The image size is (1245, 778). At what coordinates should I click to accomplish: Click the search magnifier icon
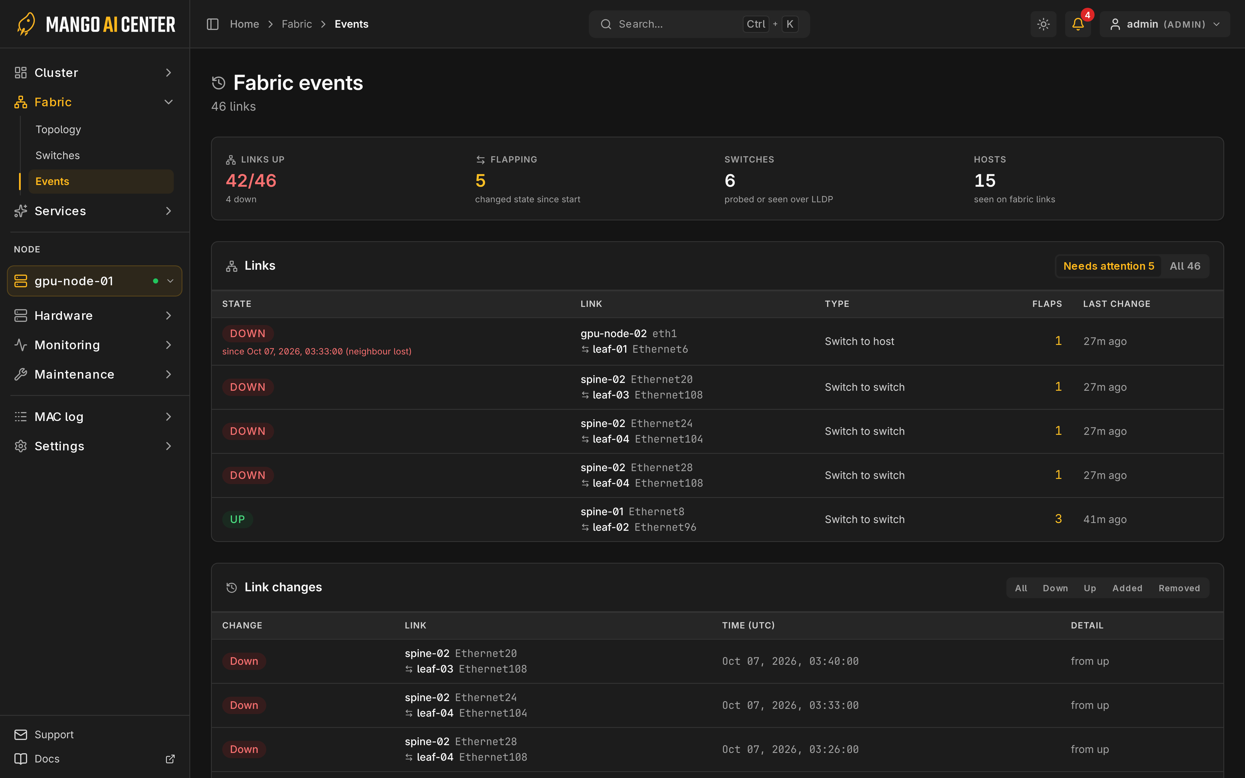point(606,24)
